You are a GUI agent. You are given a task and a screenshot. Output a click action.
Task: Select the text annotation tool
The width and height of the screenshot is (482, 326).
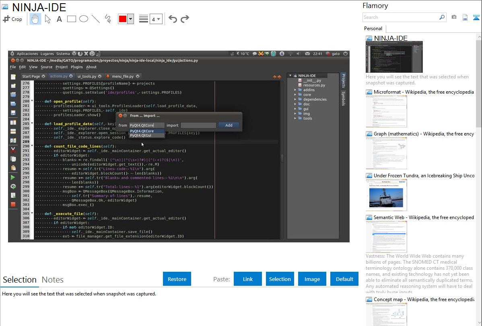tap(59, 19)
